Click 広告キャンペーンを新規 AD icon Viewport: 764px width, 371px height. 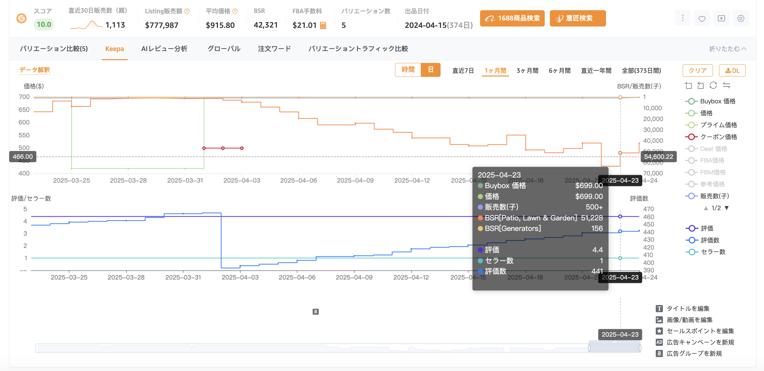(x=659, y=342)
